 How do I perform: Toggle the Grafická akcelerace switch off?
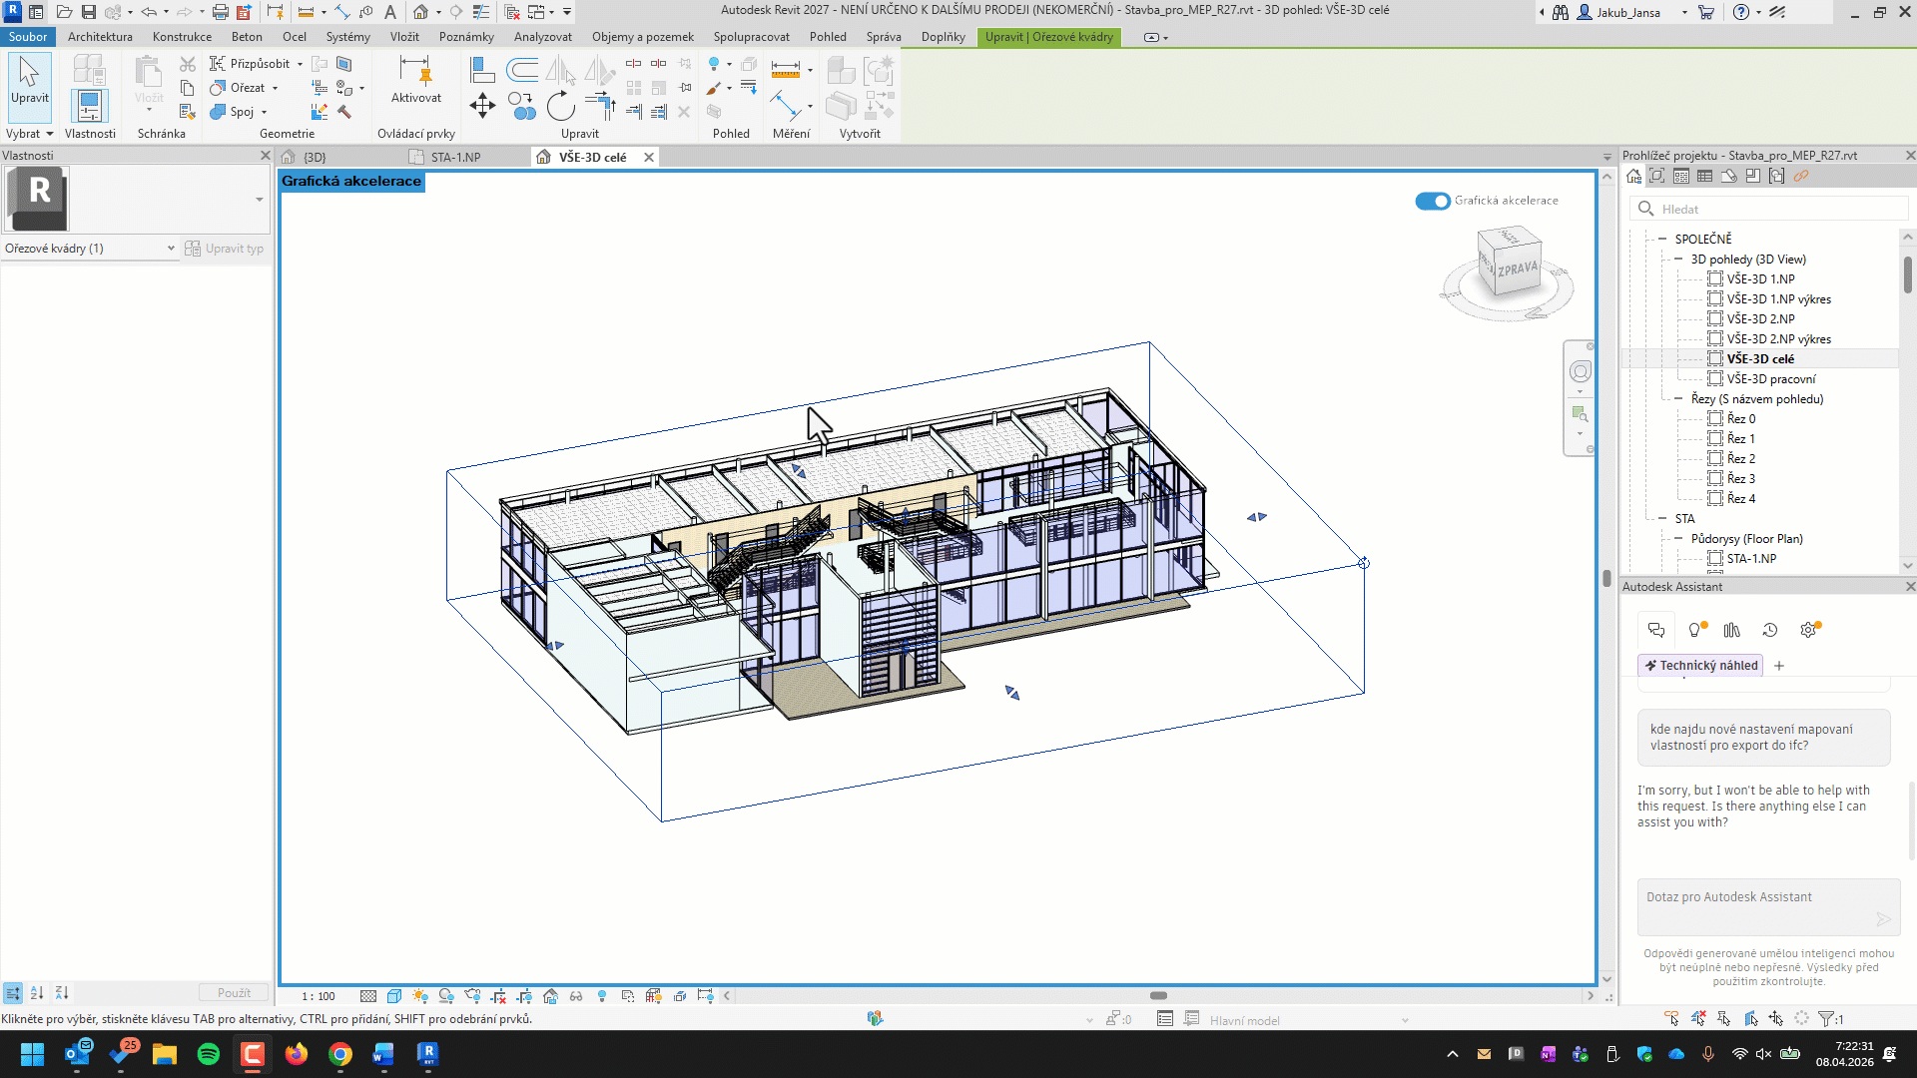[x=1432, y=201]
